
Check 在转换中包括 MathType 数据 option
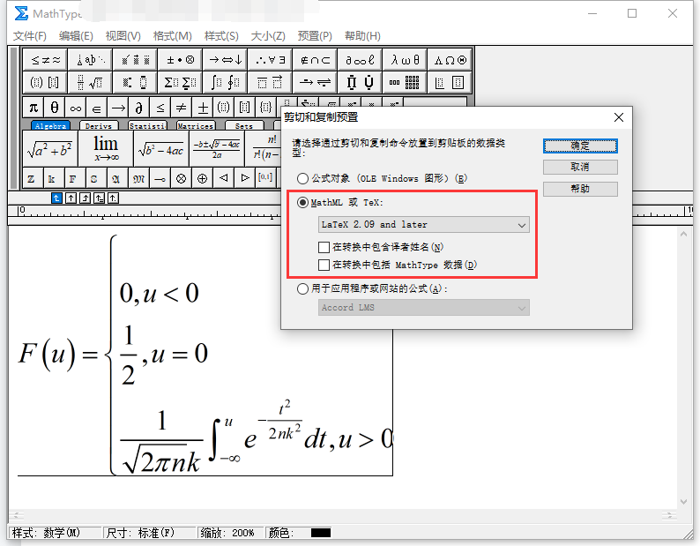pos(324,265)
